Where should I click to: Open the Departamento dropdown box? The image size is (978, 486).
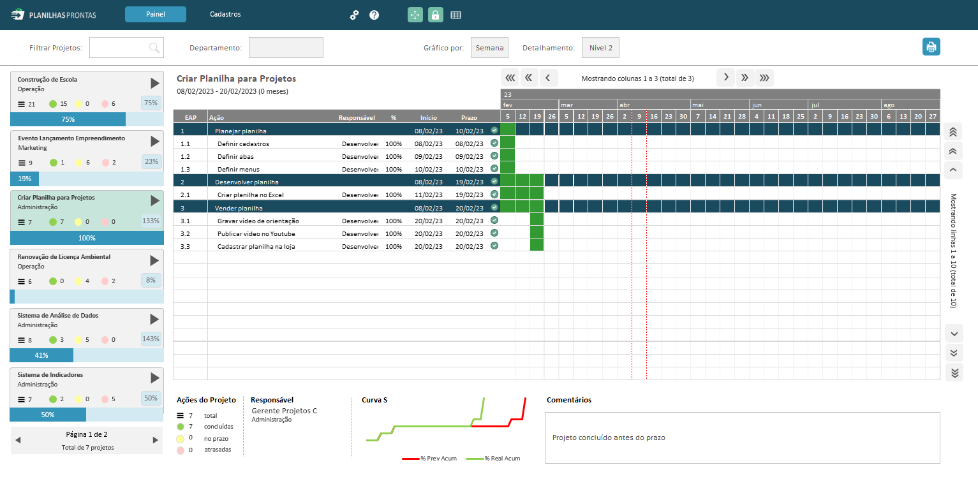pyautogui.click(x=286, y=48)
